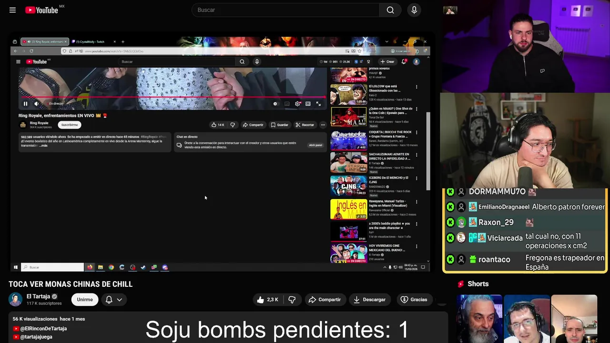Click the Windows Start button
Image resolution: width=610 pixels, height=343 pixels.
coord(16,267)
